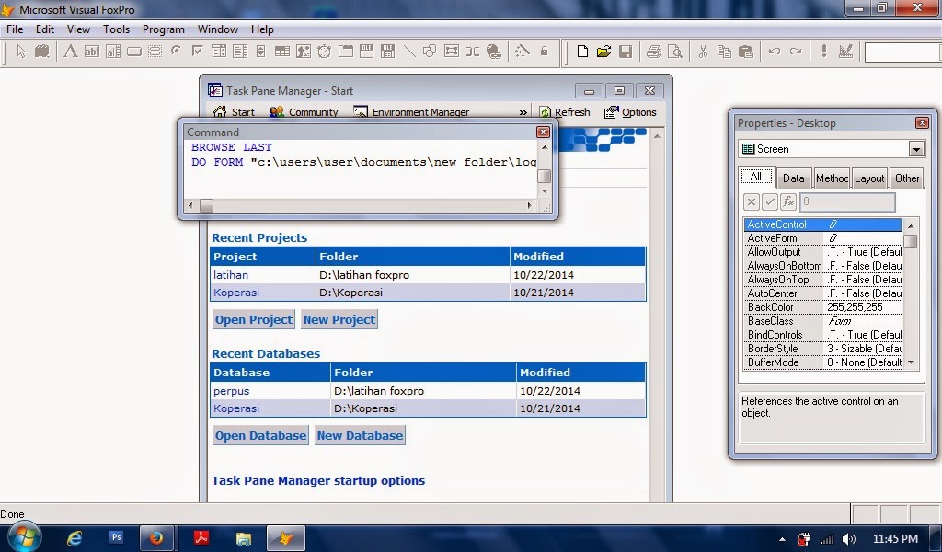
Task: Click the Redo arrow icon
Action: [796, 52]
